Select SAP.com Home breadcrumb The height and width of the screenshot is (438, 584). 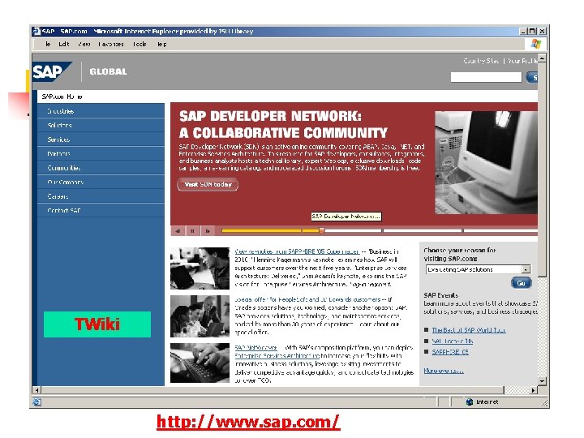pos(62,97)
